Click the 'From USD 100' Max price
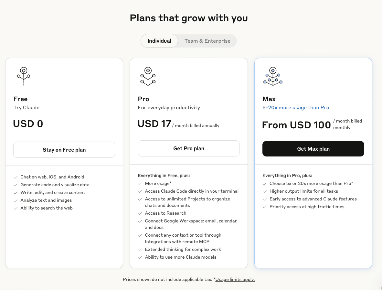Image resolution: width=382 pixels, height=290 pixels. click(296, 125)
